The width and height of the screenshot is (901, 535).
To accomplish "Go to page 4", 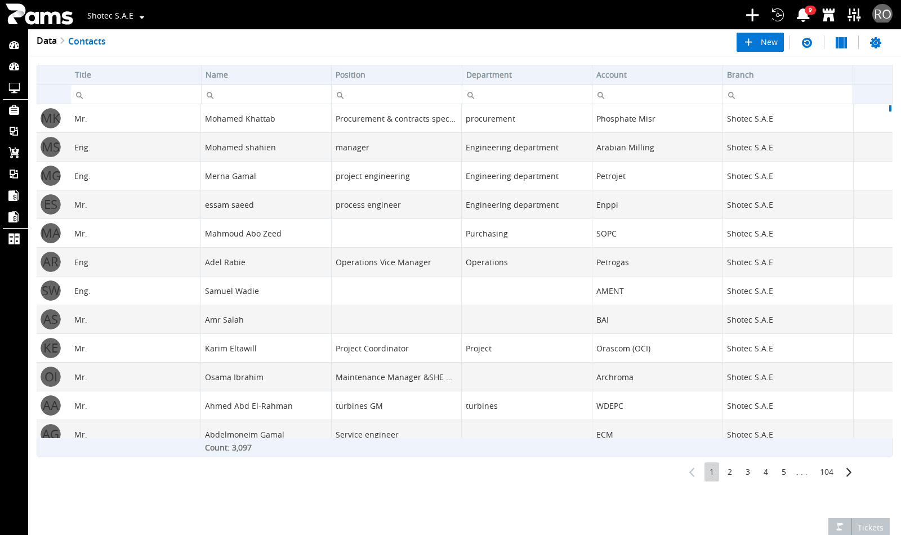I will click(x=766, y=472).
